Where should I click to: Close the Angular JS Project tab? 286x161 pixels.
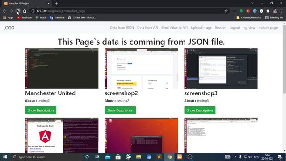point(49,4)
